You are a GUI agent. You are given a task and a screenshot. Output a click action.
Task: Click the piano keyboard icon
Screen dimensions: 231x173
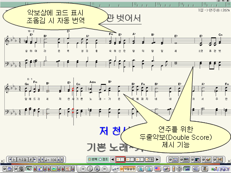point(186,160)
